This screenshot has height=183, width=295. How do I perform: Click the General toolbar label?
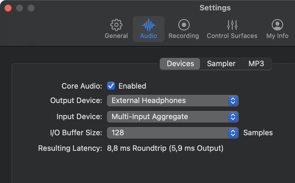116,36
